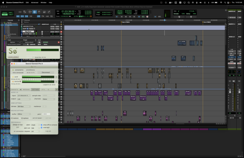Screen dimensions: 244x158
Task: Toggle the auto-login checkbox
Action: (42, 128)
